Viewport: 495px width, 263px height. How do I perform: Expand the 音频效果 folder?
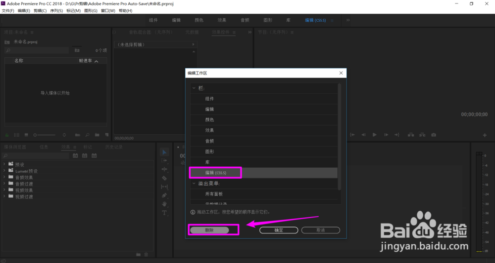[x=4, y=177]
